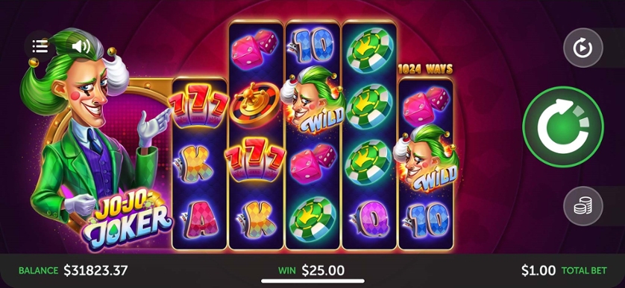Click the $1.00 total bet value
This screenshot has width=625, height=288.
pyautogui.click(x=538, y=270)
